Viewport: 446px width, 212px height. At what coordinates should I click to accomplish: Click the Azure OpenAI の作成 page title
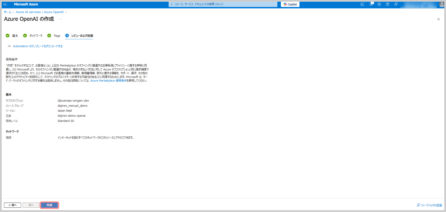(29, 19)
